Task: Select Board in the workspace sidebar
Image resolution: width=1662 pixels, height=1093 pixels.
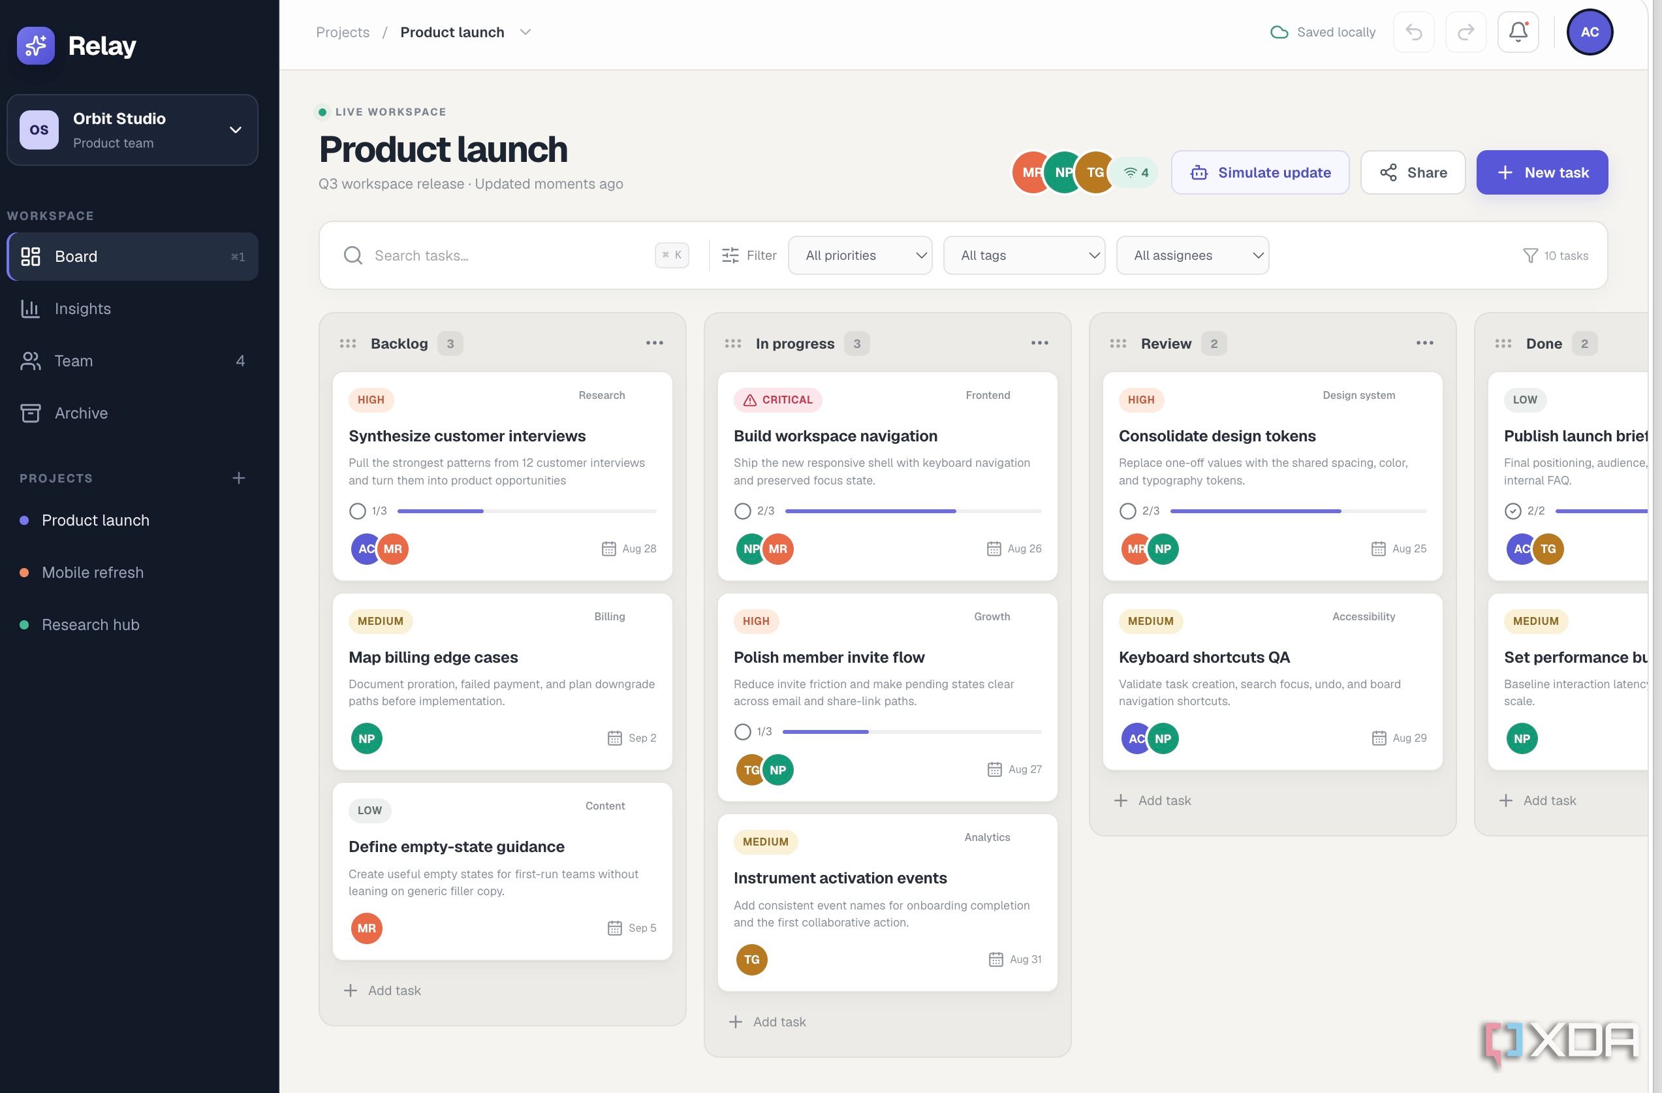Action: click(133, 257)
